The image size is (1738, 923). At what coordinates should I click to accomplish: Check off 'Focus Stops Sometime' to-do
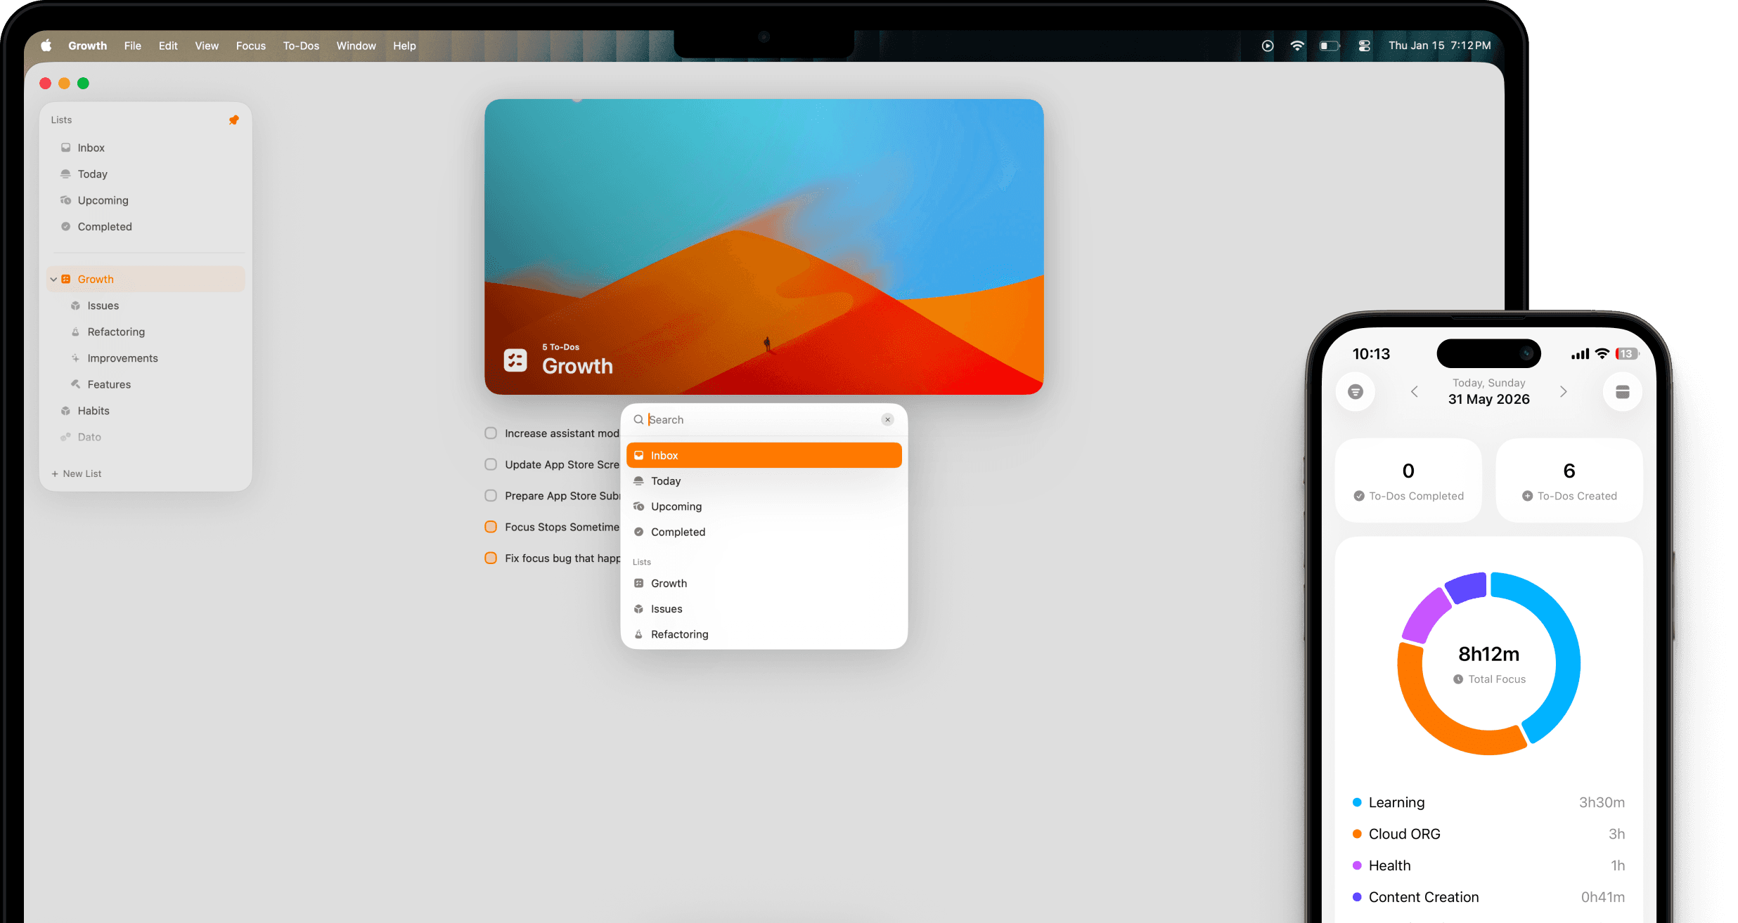(x=491, y=527)
